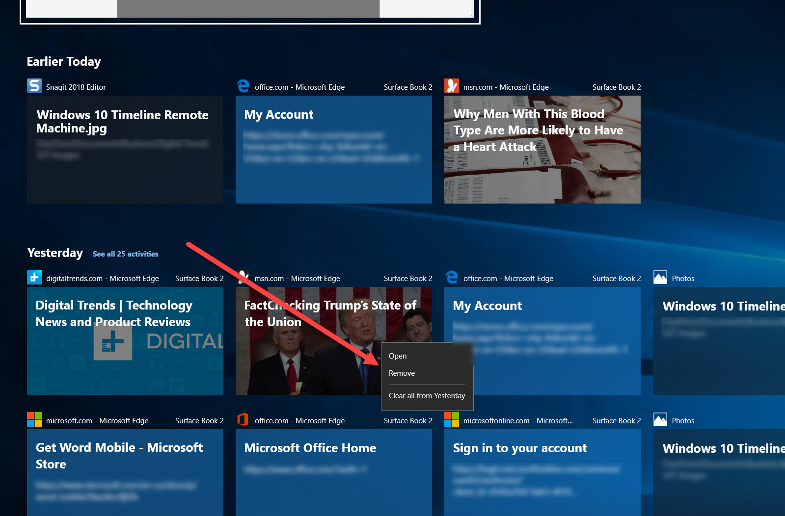This screenshot has width=785, height=516.
Task: Click Snagit 2018 Editor label
Action: [76, 87]
